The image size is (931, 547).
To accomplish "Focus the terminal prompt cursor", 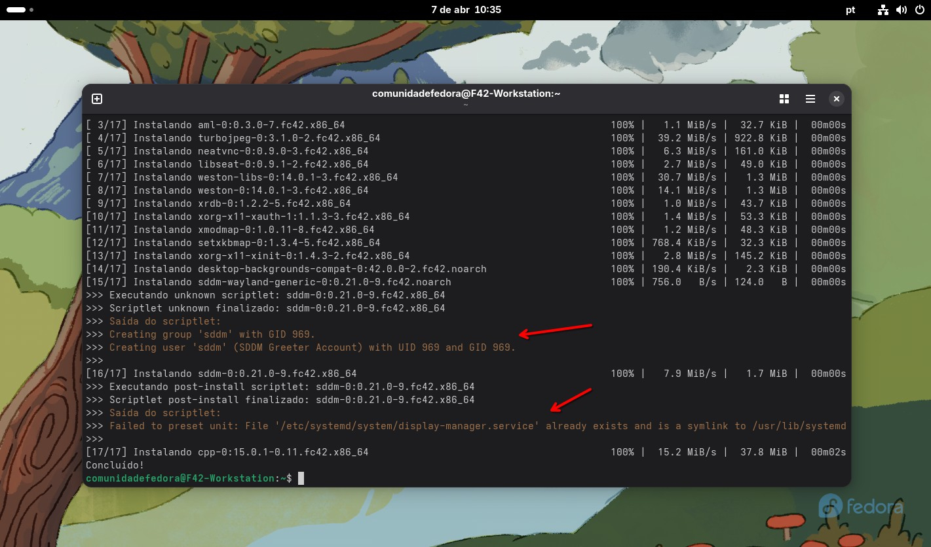I will (x=301, y=478).
